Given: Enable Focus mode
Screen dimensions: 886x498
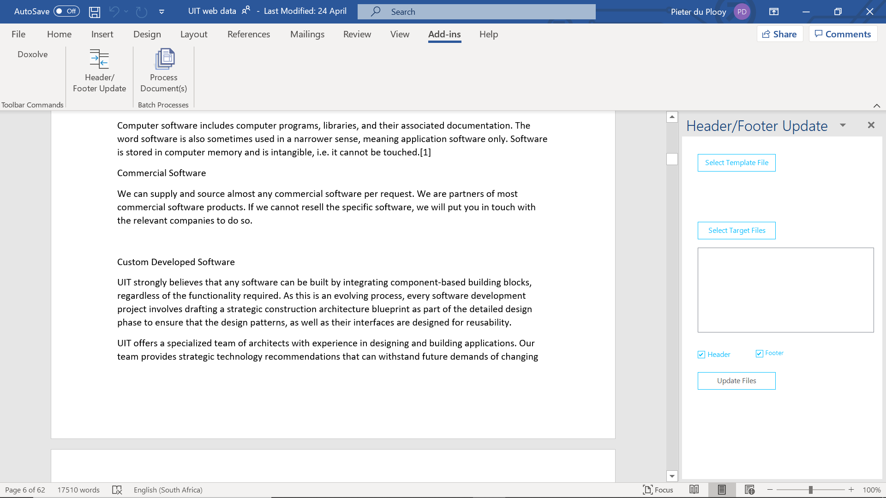Looking at the screenshot, I should tap(658, 490).
